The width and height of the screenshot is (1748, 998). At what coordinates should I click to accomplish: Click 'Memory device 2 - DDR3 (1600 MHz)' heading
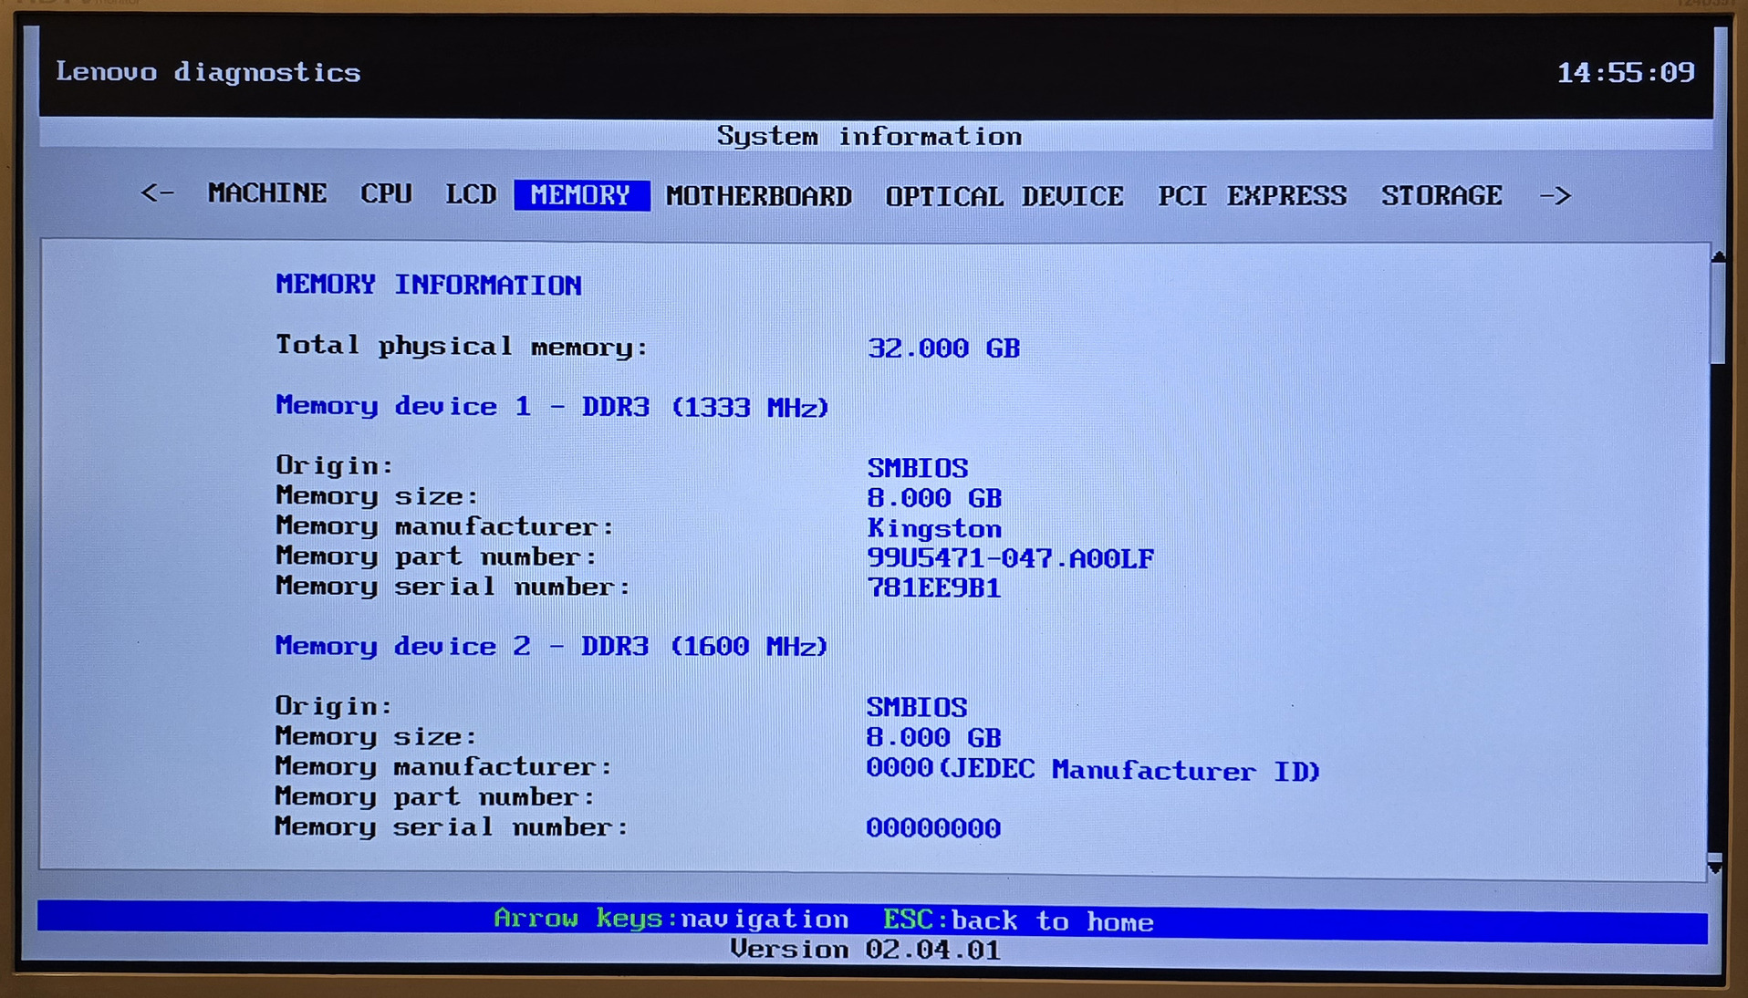pyautogui.click(x=551, y=647)
